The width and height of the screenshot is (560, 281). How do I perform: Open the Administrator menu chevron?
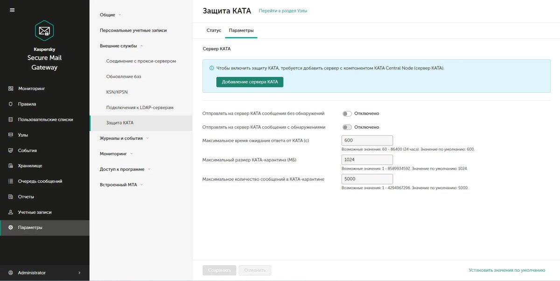[x=79, y=273]
